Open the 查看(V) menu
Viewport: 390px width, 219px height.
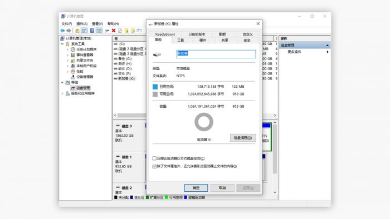click(97, 24)
